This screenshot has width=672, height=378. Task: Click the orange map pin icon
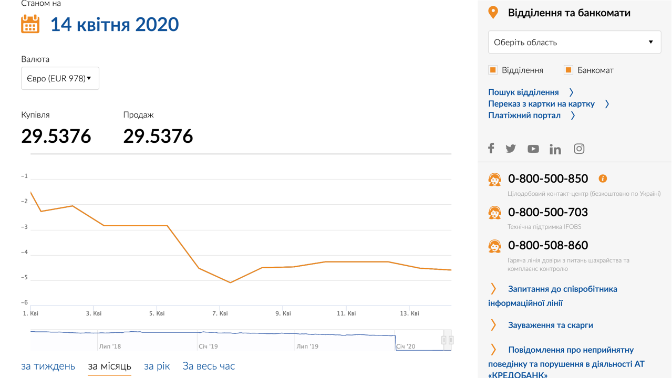[x=493, y=13]
